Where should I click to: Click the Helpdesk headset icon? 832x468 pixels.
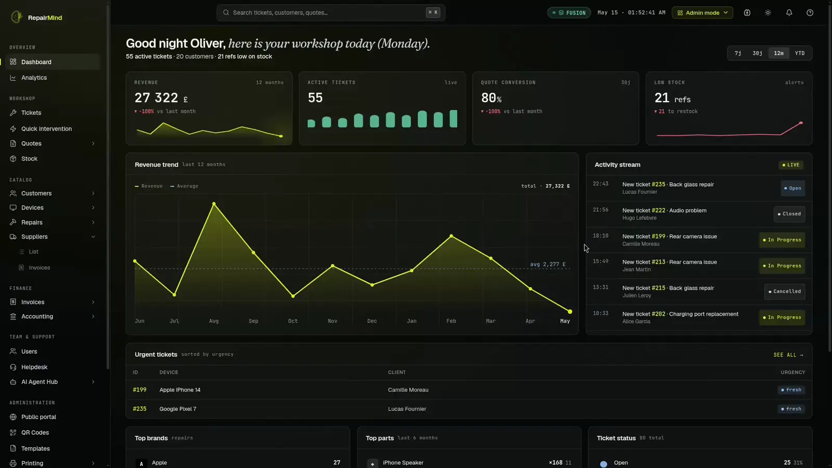coord(13,367)
